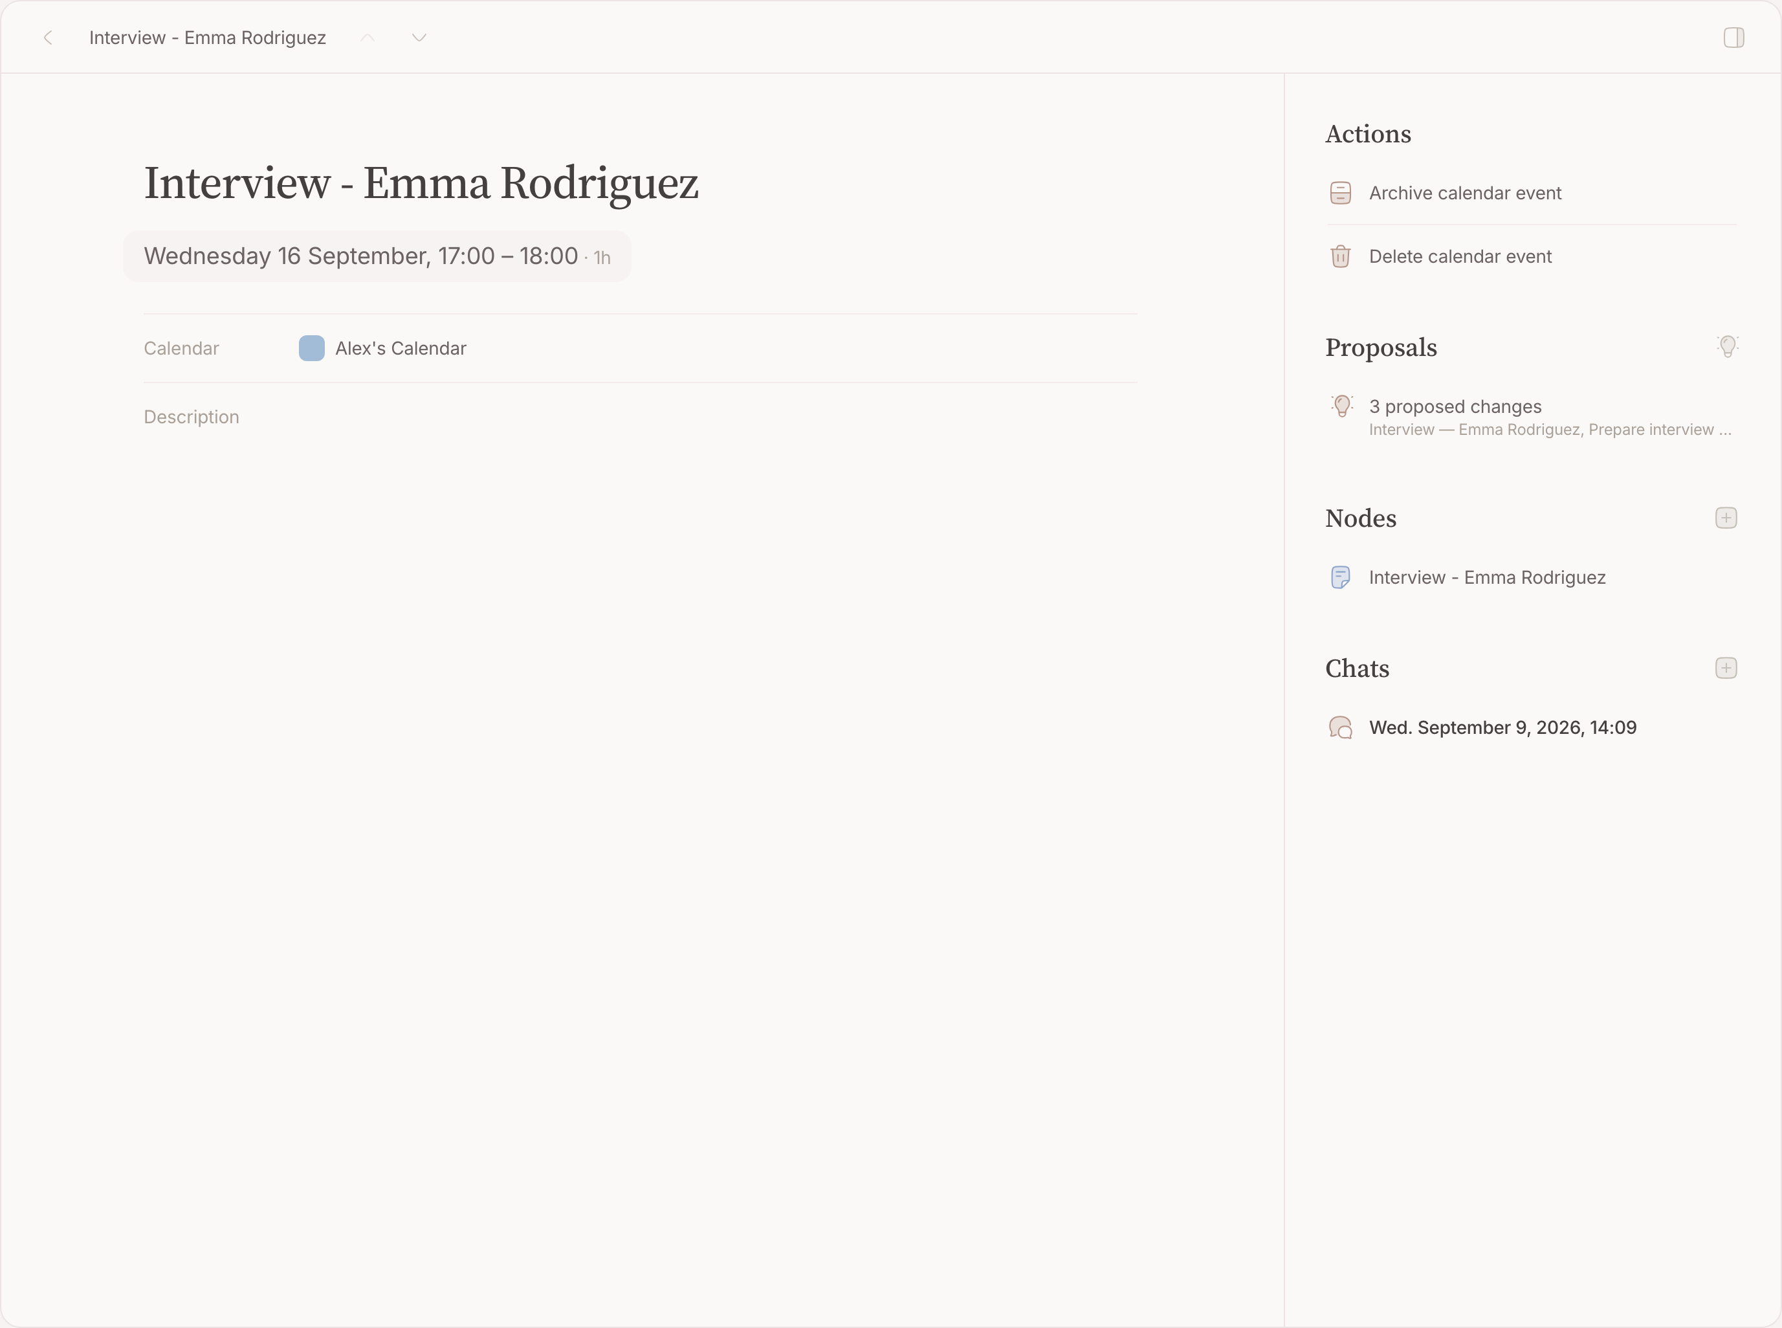Go to the next item with the down chevron
This screenshot has width=1782, height=1328.
point(419,38)
